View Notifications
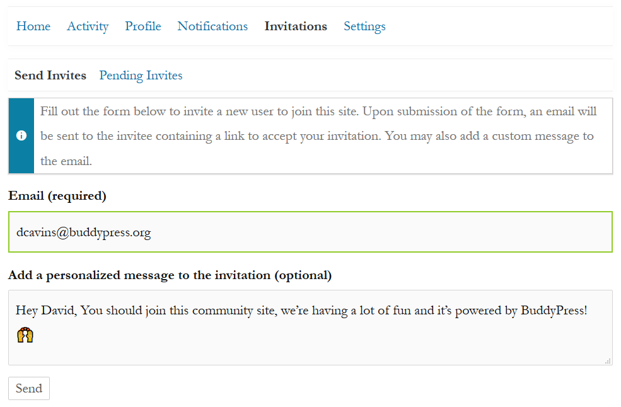Viewport: 621px width, 407px height. (212, 26)
